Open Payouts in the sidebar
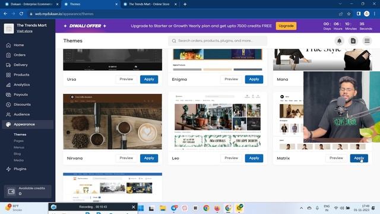380x214 pixels. pos(21,95)
